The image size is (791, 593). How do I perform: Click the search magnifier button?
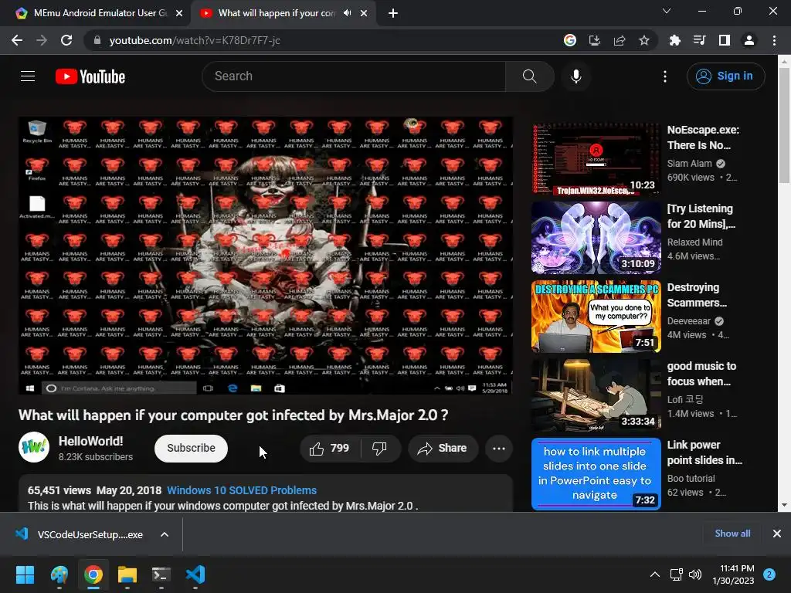[x=529, y=76]
